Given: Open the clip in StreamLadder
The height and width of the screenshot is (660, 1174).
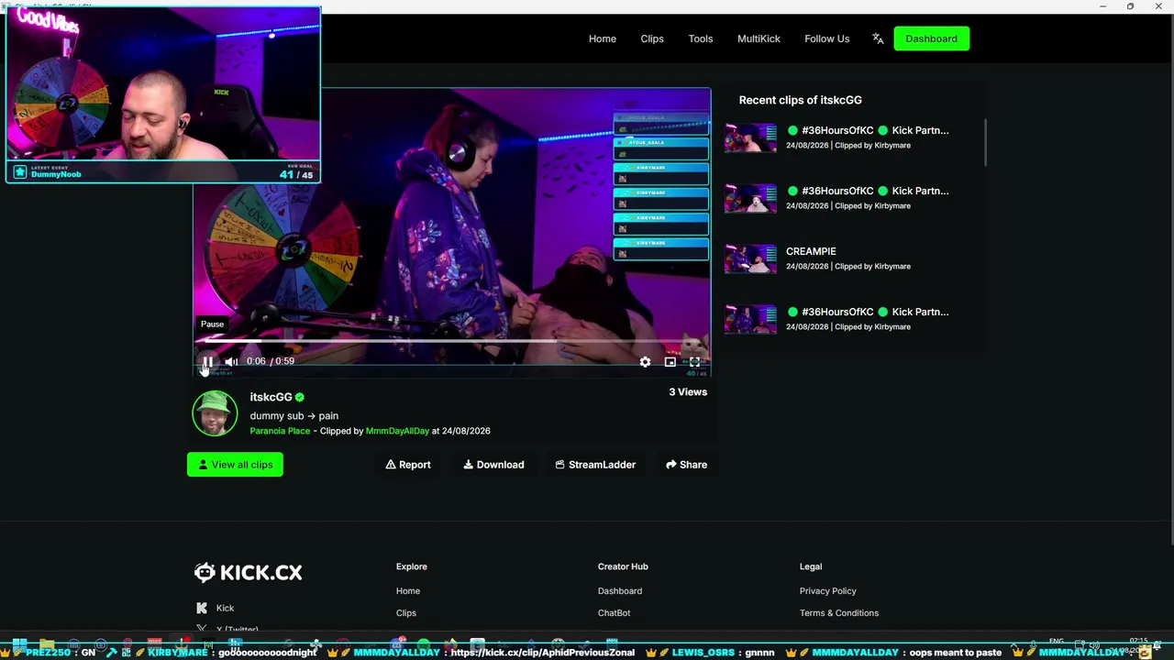Looking at the screenshot, I should click(x=595, y=465).
